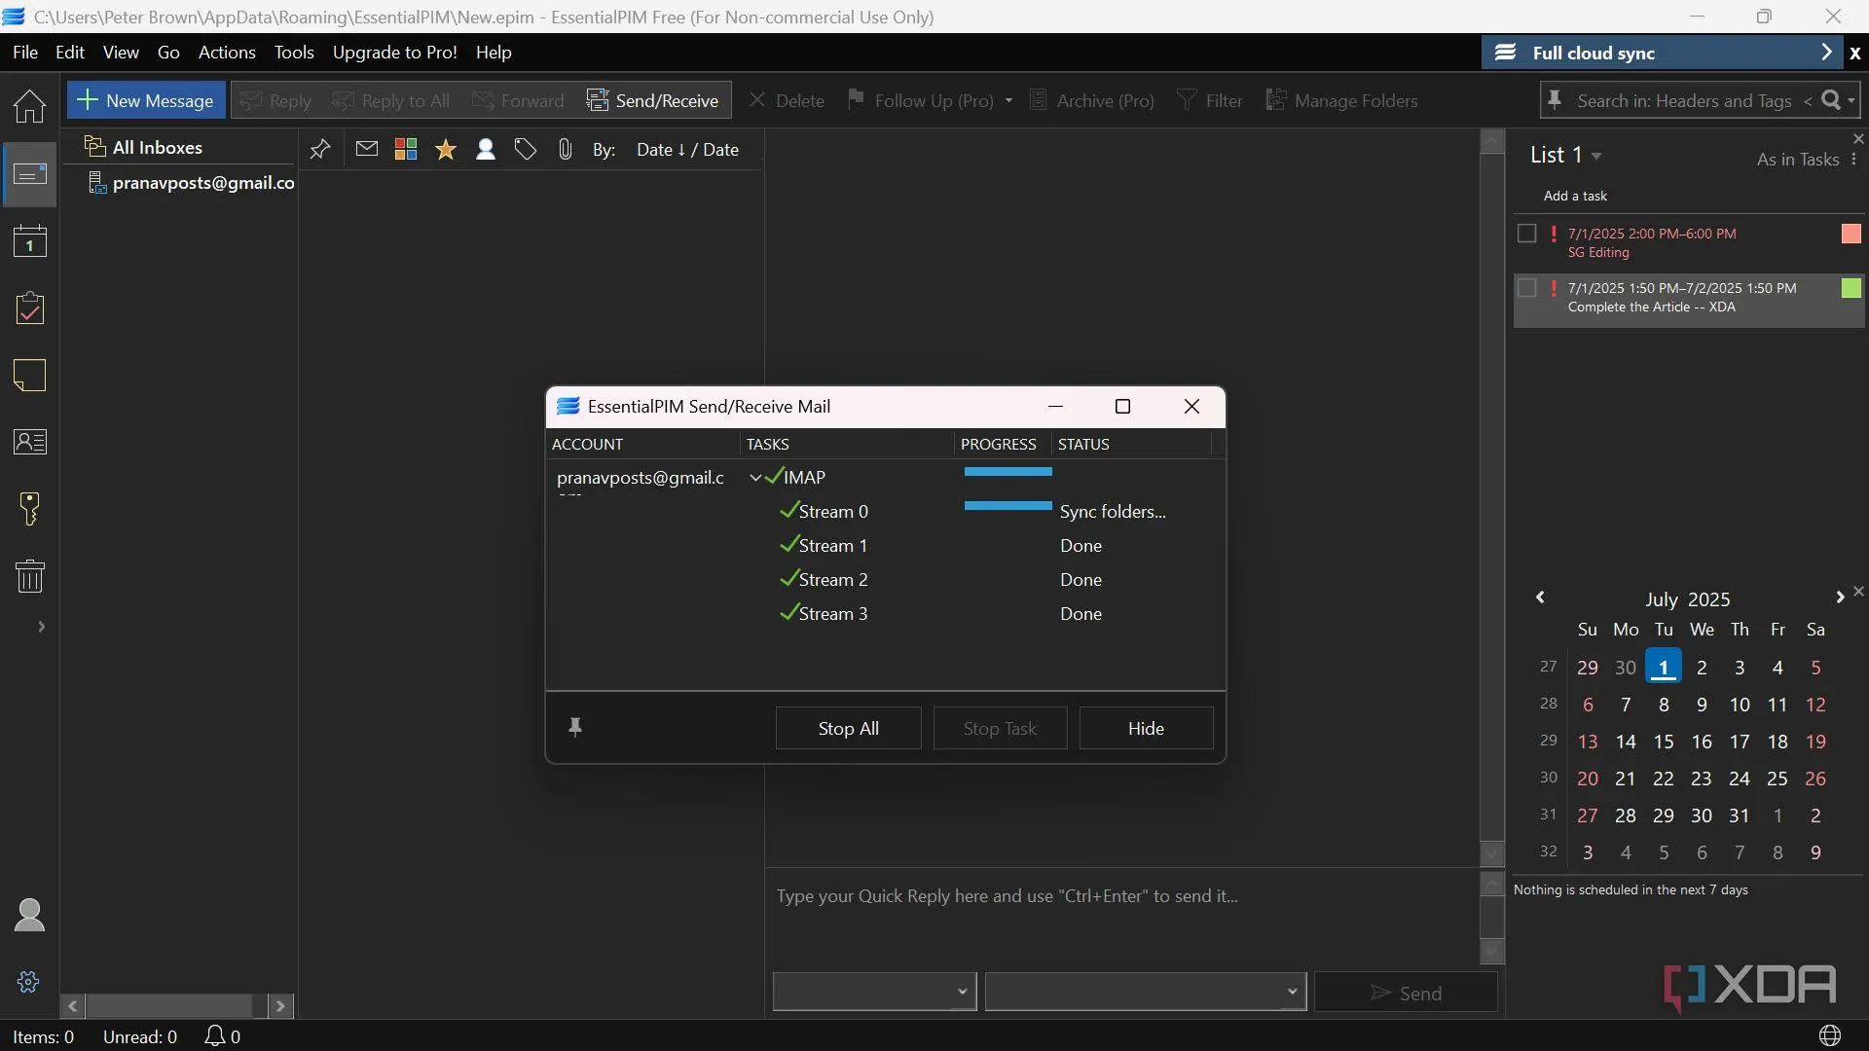Open settings gear at sidebar bottom

point(28,982)
